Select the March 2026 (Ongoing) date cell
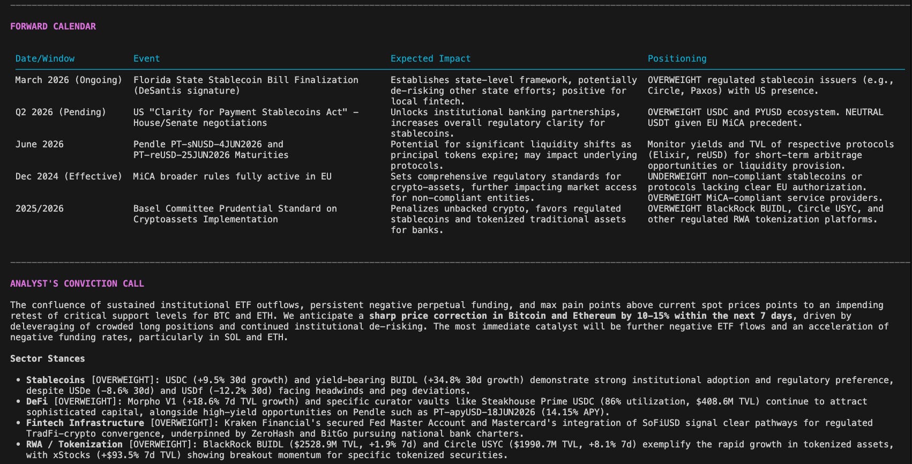This screenshot has height=464, width=912. point(69,80)
